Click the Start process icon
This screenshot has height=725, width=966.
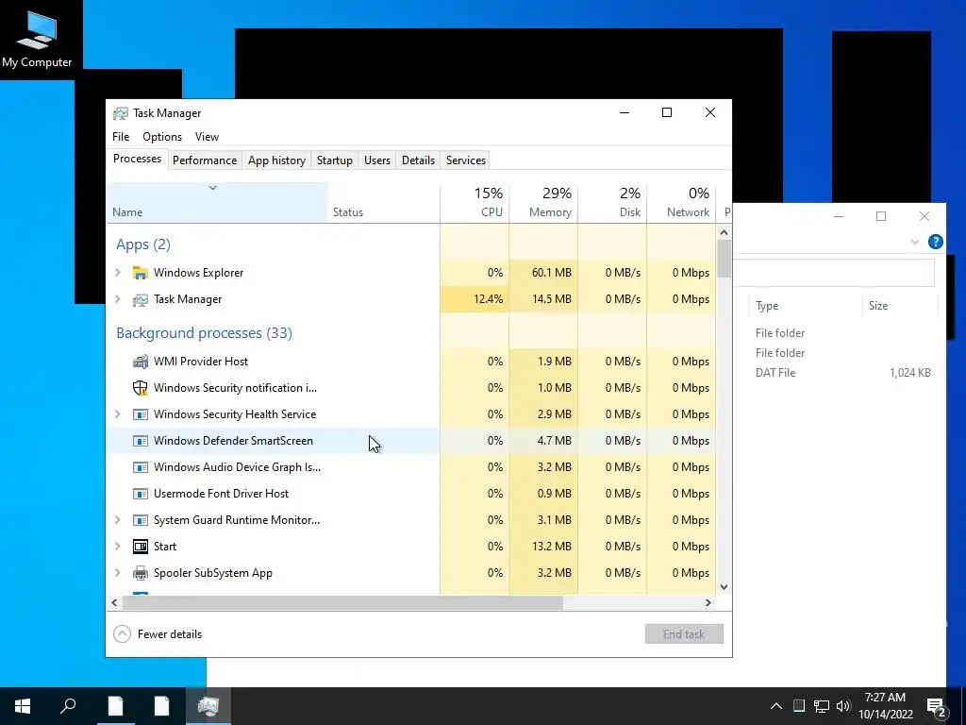(141, 547)
